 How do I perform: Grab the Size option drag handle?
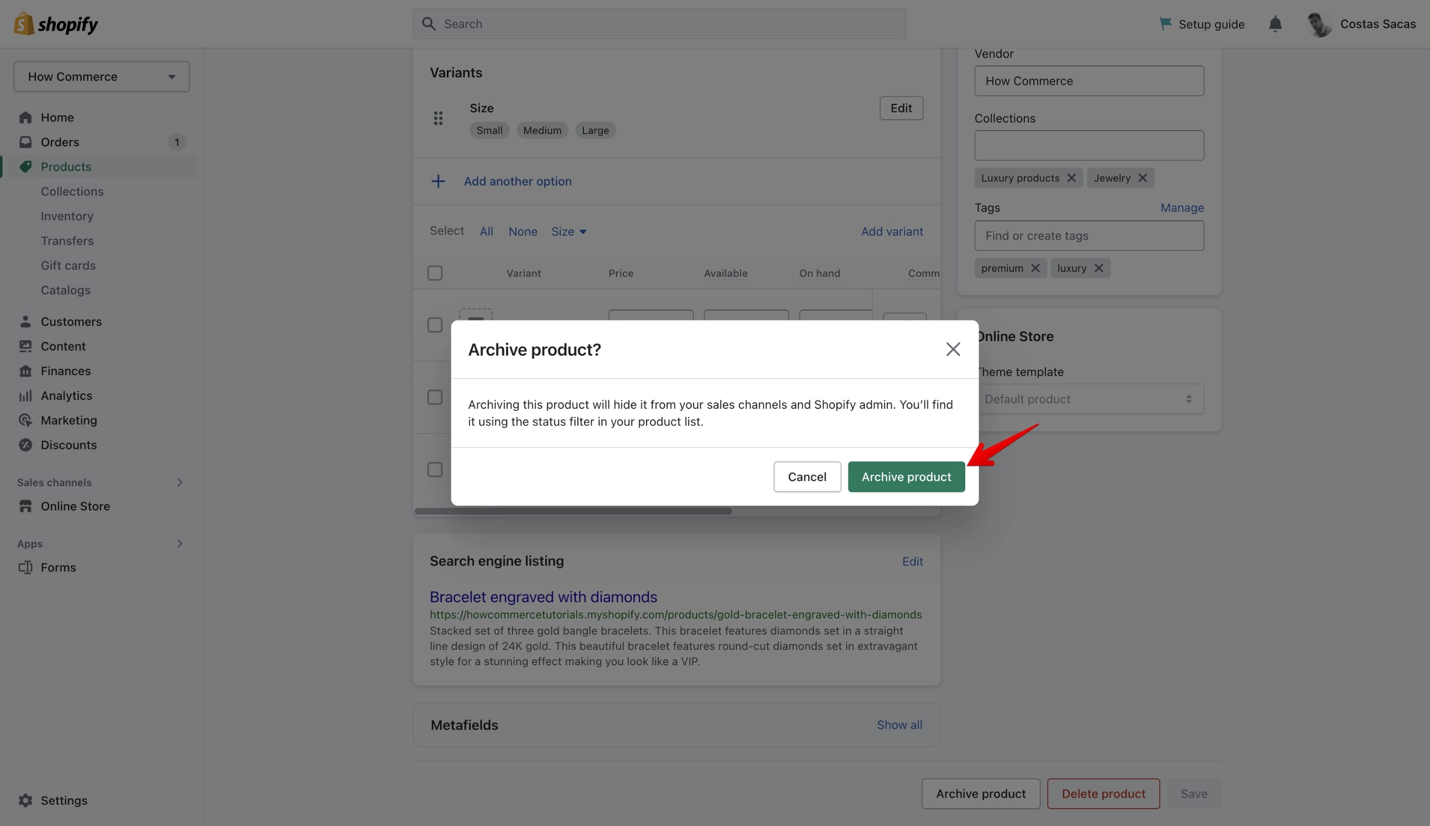click(x=438, y=118)
